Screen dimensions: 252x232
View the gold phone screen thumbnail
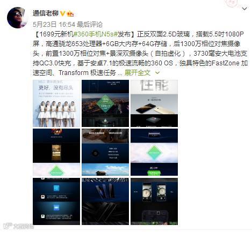click(x=56, y=152)
